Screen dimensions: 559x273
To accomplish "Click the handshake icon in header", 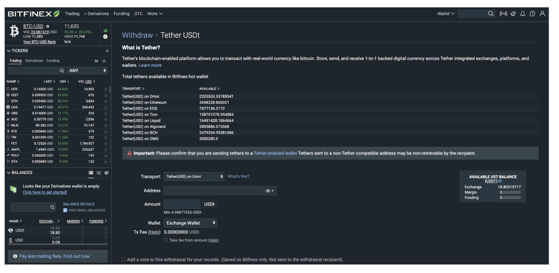I will pyautogui.click(x=513, y=13).
